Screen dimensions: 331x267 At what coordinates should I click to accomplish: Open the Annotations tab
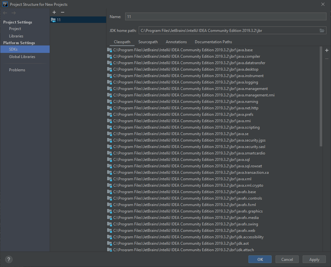(176, 42)
